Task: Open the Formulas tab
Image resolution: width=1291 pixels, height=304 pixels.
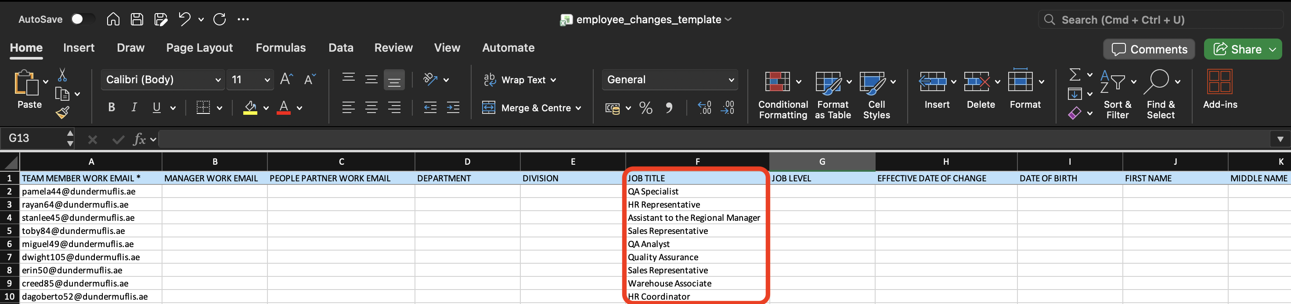Action: pos(280,47)
